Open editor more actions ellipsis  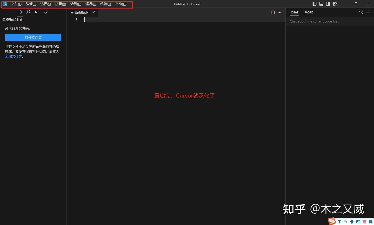pyautogui.click(x=279, y=12)
